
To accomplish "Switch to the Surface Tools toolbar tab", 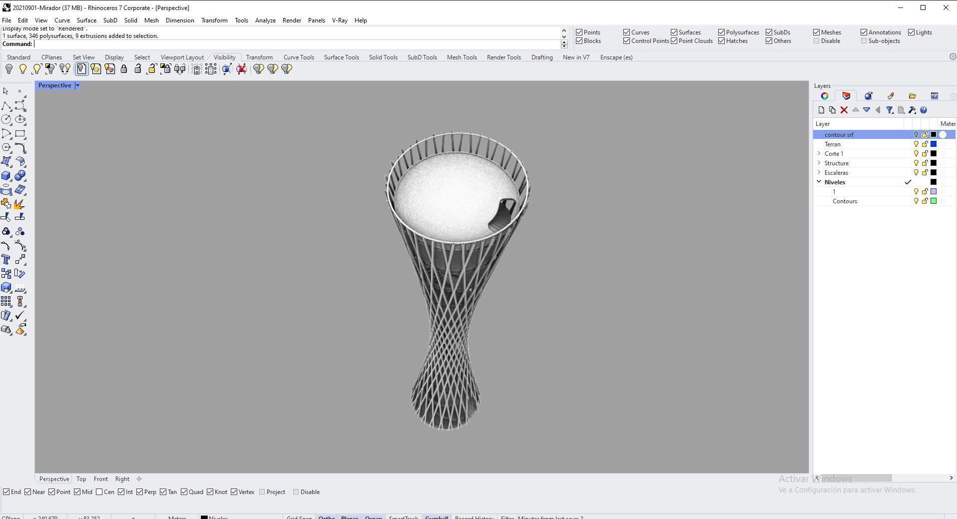I will [342, 57].
